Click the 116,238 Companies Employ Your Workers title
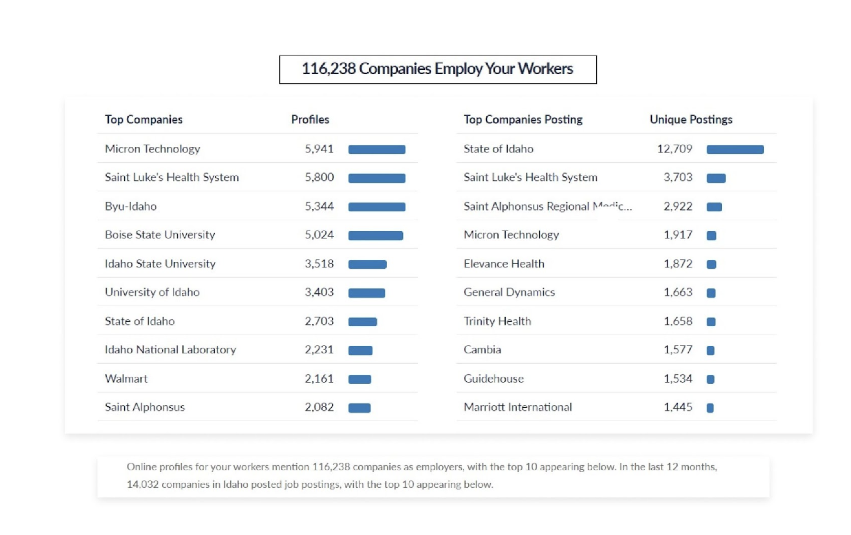 437,69
